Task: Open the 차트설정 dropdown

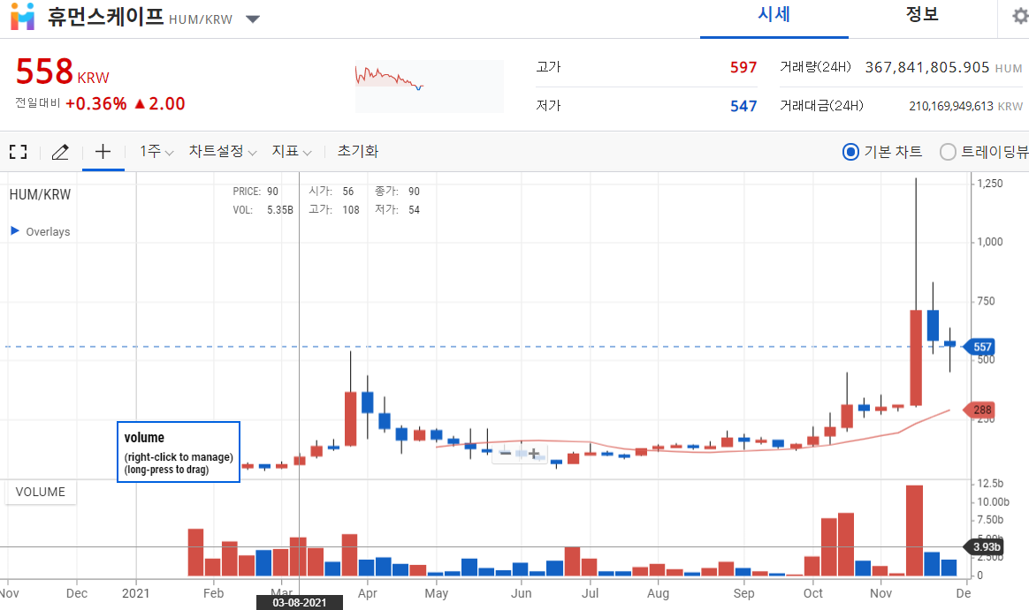Action: click(223, 151)
